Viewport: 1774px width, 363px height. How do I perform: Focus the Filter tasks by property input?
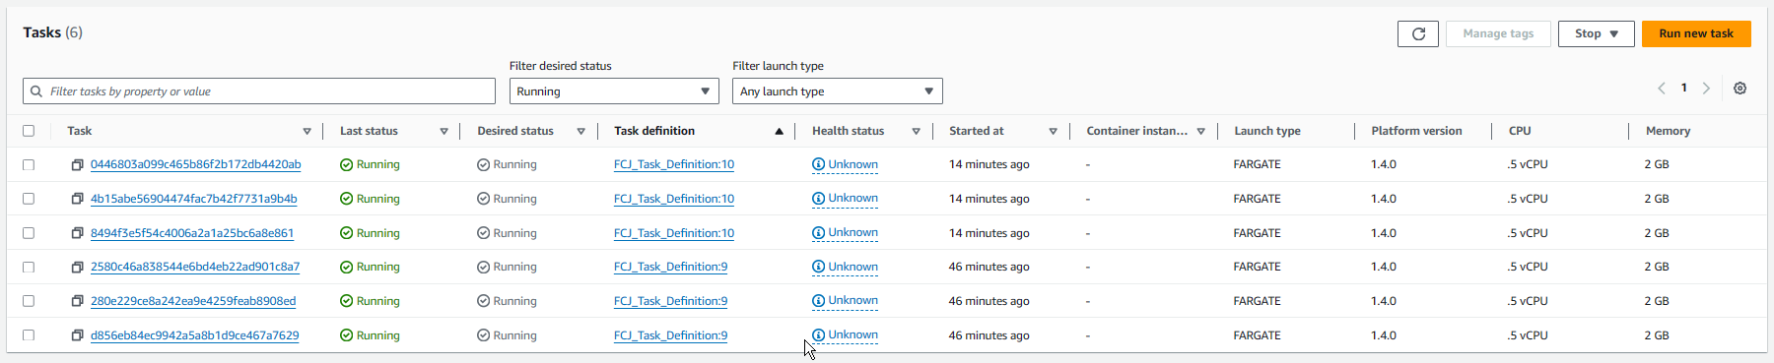[259, 91]
